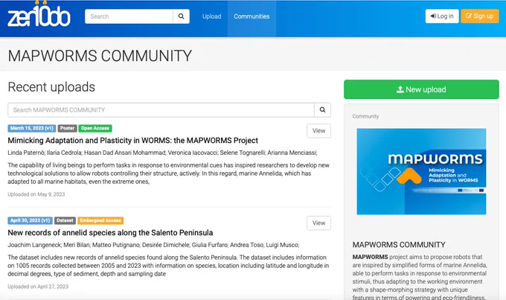Focus the Search MAPWORMS COMMUNITY field
The height and width of the screenshot is (300, 506).
tap(161, 109)
